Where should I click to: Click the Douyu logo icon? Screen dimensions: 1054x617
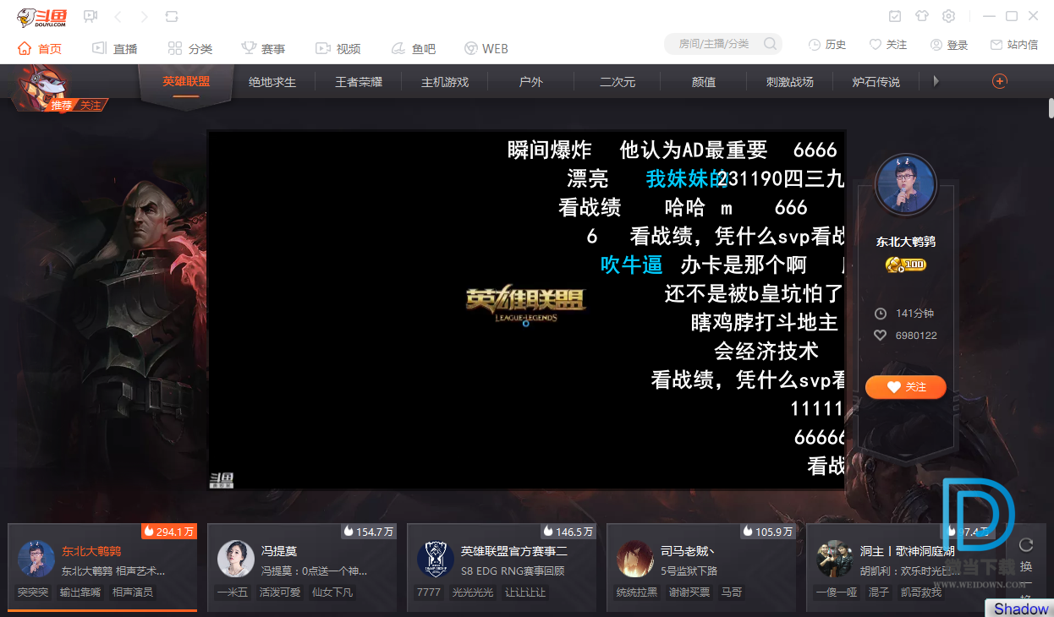42,17
